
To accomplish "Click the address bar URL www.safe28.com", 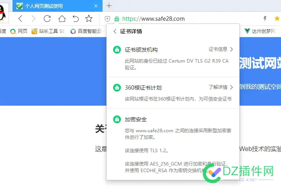I will [153, 19].
